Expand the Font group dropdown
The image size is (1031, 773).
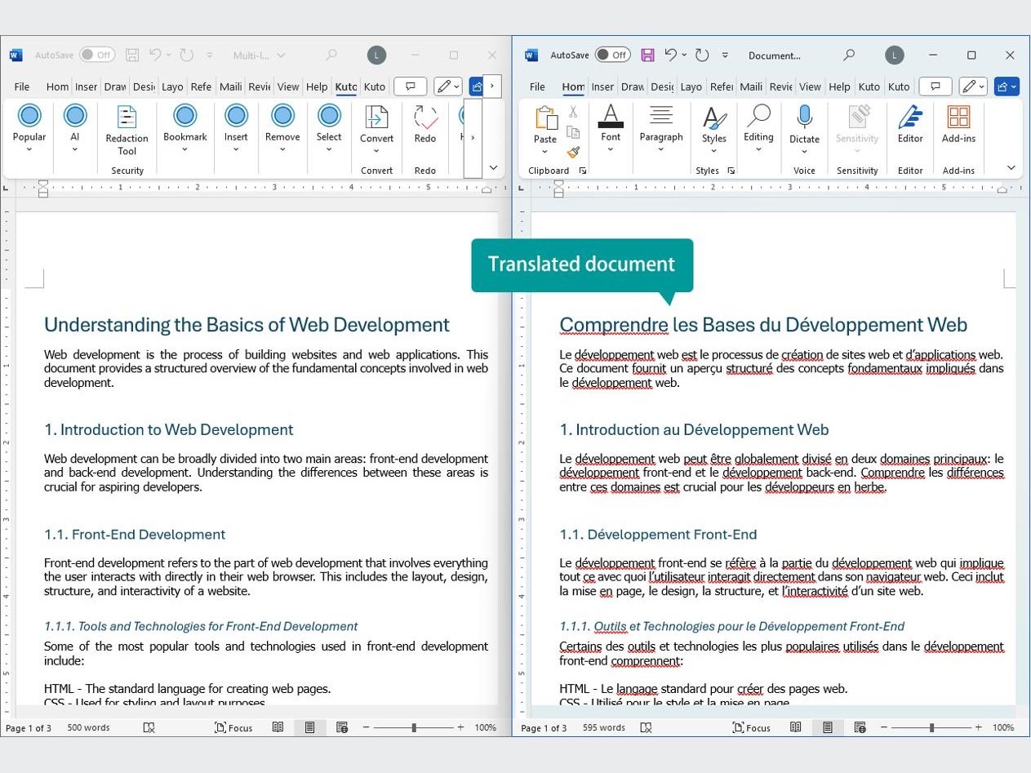(x=611, y=149)
